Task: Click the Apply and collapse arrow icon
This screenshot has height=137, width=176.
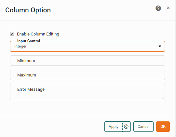Action: point(126,127)
